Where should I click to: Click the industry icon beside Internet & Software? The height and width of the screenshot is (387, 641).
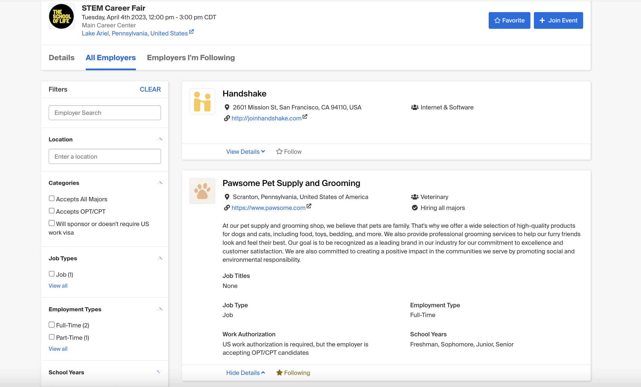pyautogui.click(x=415, y=107)
